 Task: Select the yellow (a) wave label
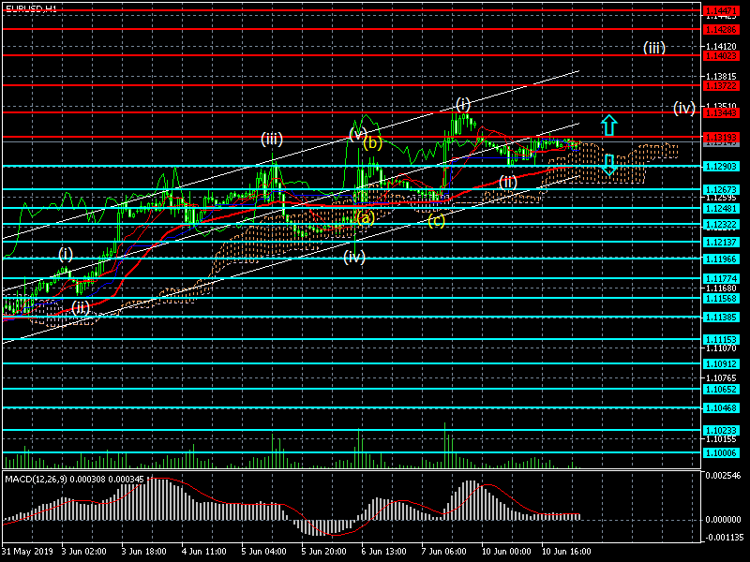(365, 218)
